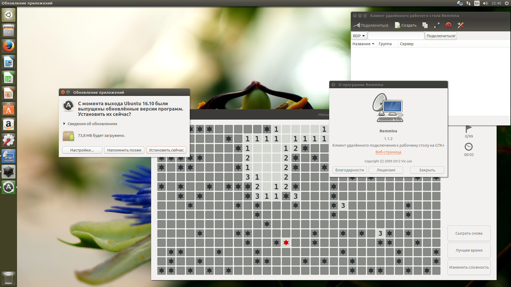Screen dimensions: 511x287
Task: Click the Remmina tray indicator in top panel
Action: [460, 3]
